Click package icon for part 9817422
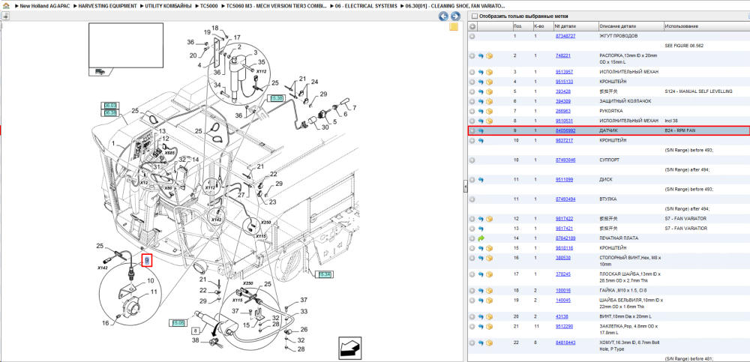The width and height of the screenshot is (750, 362). pyautogui.click(x=489, y=219)
